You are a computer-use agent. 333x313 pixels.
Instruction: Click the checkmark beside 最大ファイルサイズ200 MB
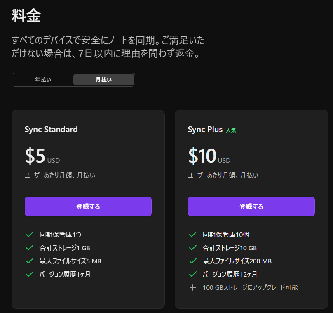pyautogui.click(x=192, y=261)
